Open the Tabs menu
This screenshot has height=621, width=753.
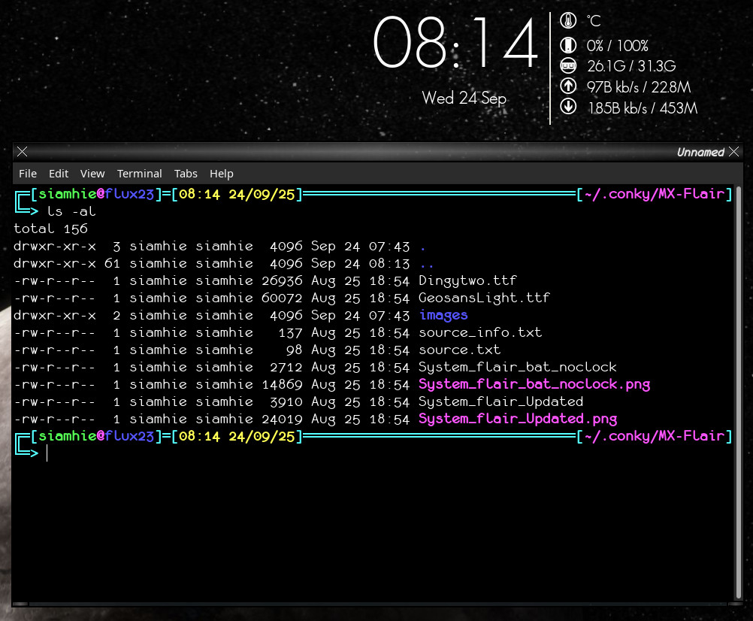click(186, 174)
